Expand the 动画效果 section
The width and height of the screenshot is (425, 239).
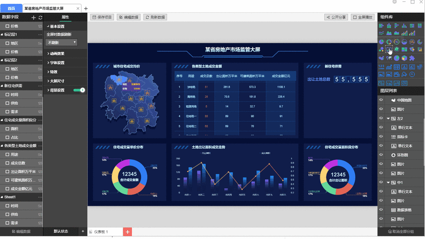57,54
